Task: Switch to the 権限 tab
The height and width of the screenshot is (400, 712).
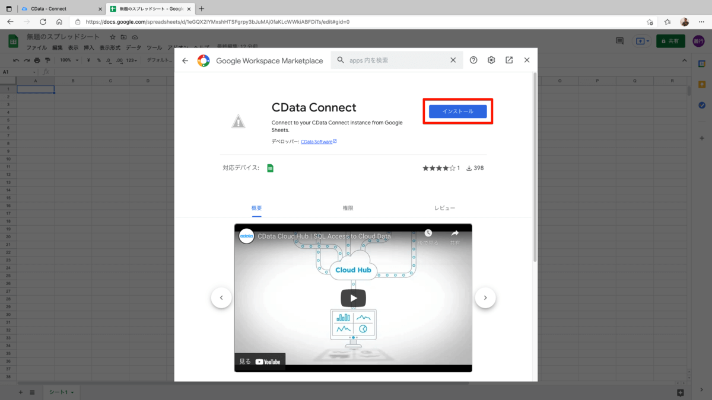Action: click(x=348, y=208)
